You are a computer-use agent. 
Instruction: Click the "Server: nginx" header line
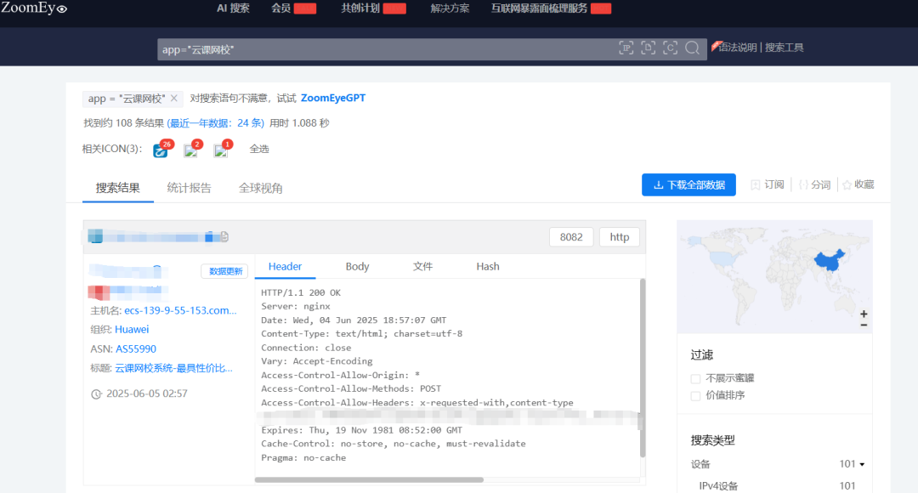[x=296, y=306]
